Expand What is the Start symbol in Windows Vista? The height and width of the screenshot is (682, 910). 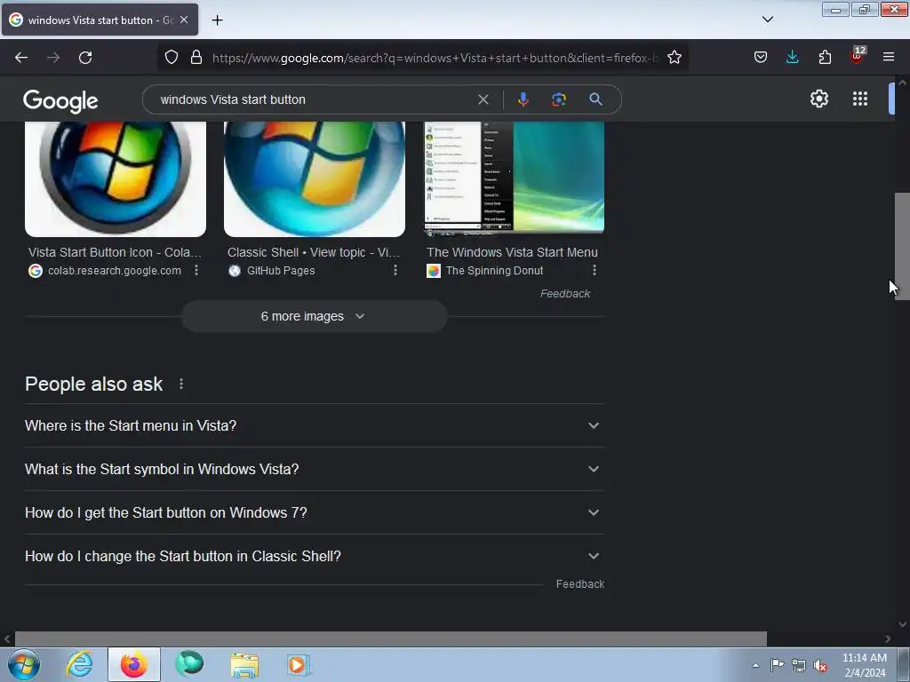[x=314, y=469]
